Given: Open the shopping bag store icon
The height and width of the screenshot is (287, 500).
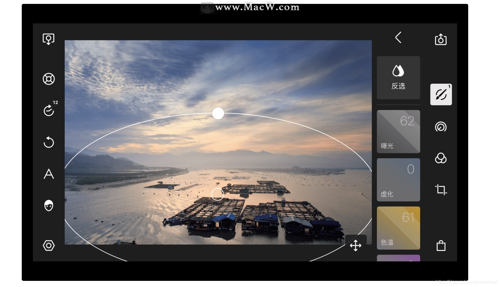Looking at the screenshot, I should pos(441,245).
